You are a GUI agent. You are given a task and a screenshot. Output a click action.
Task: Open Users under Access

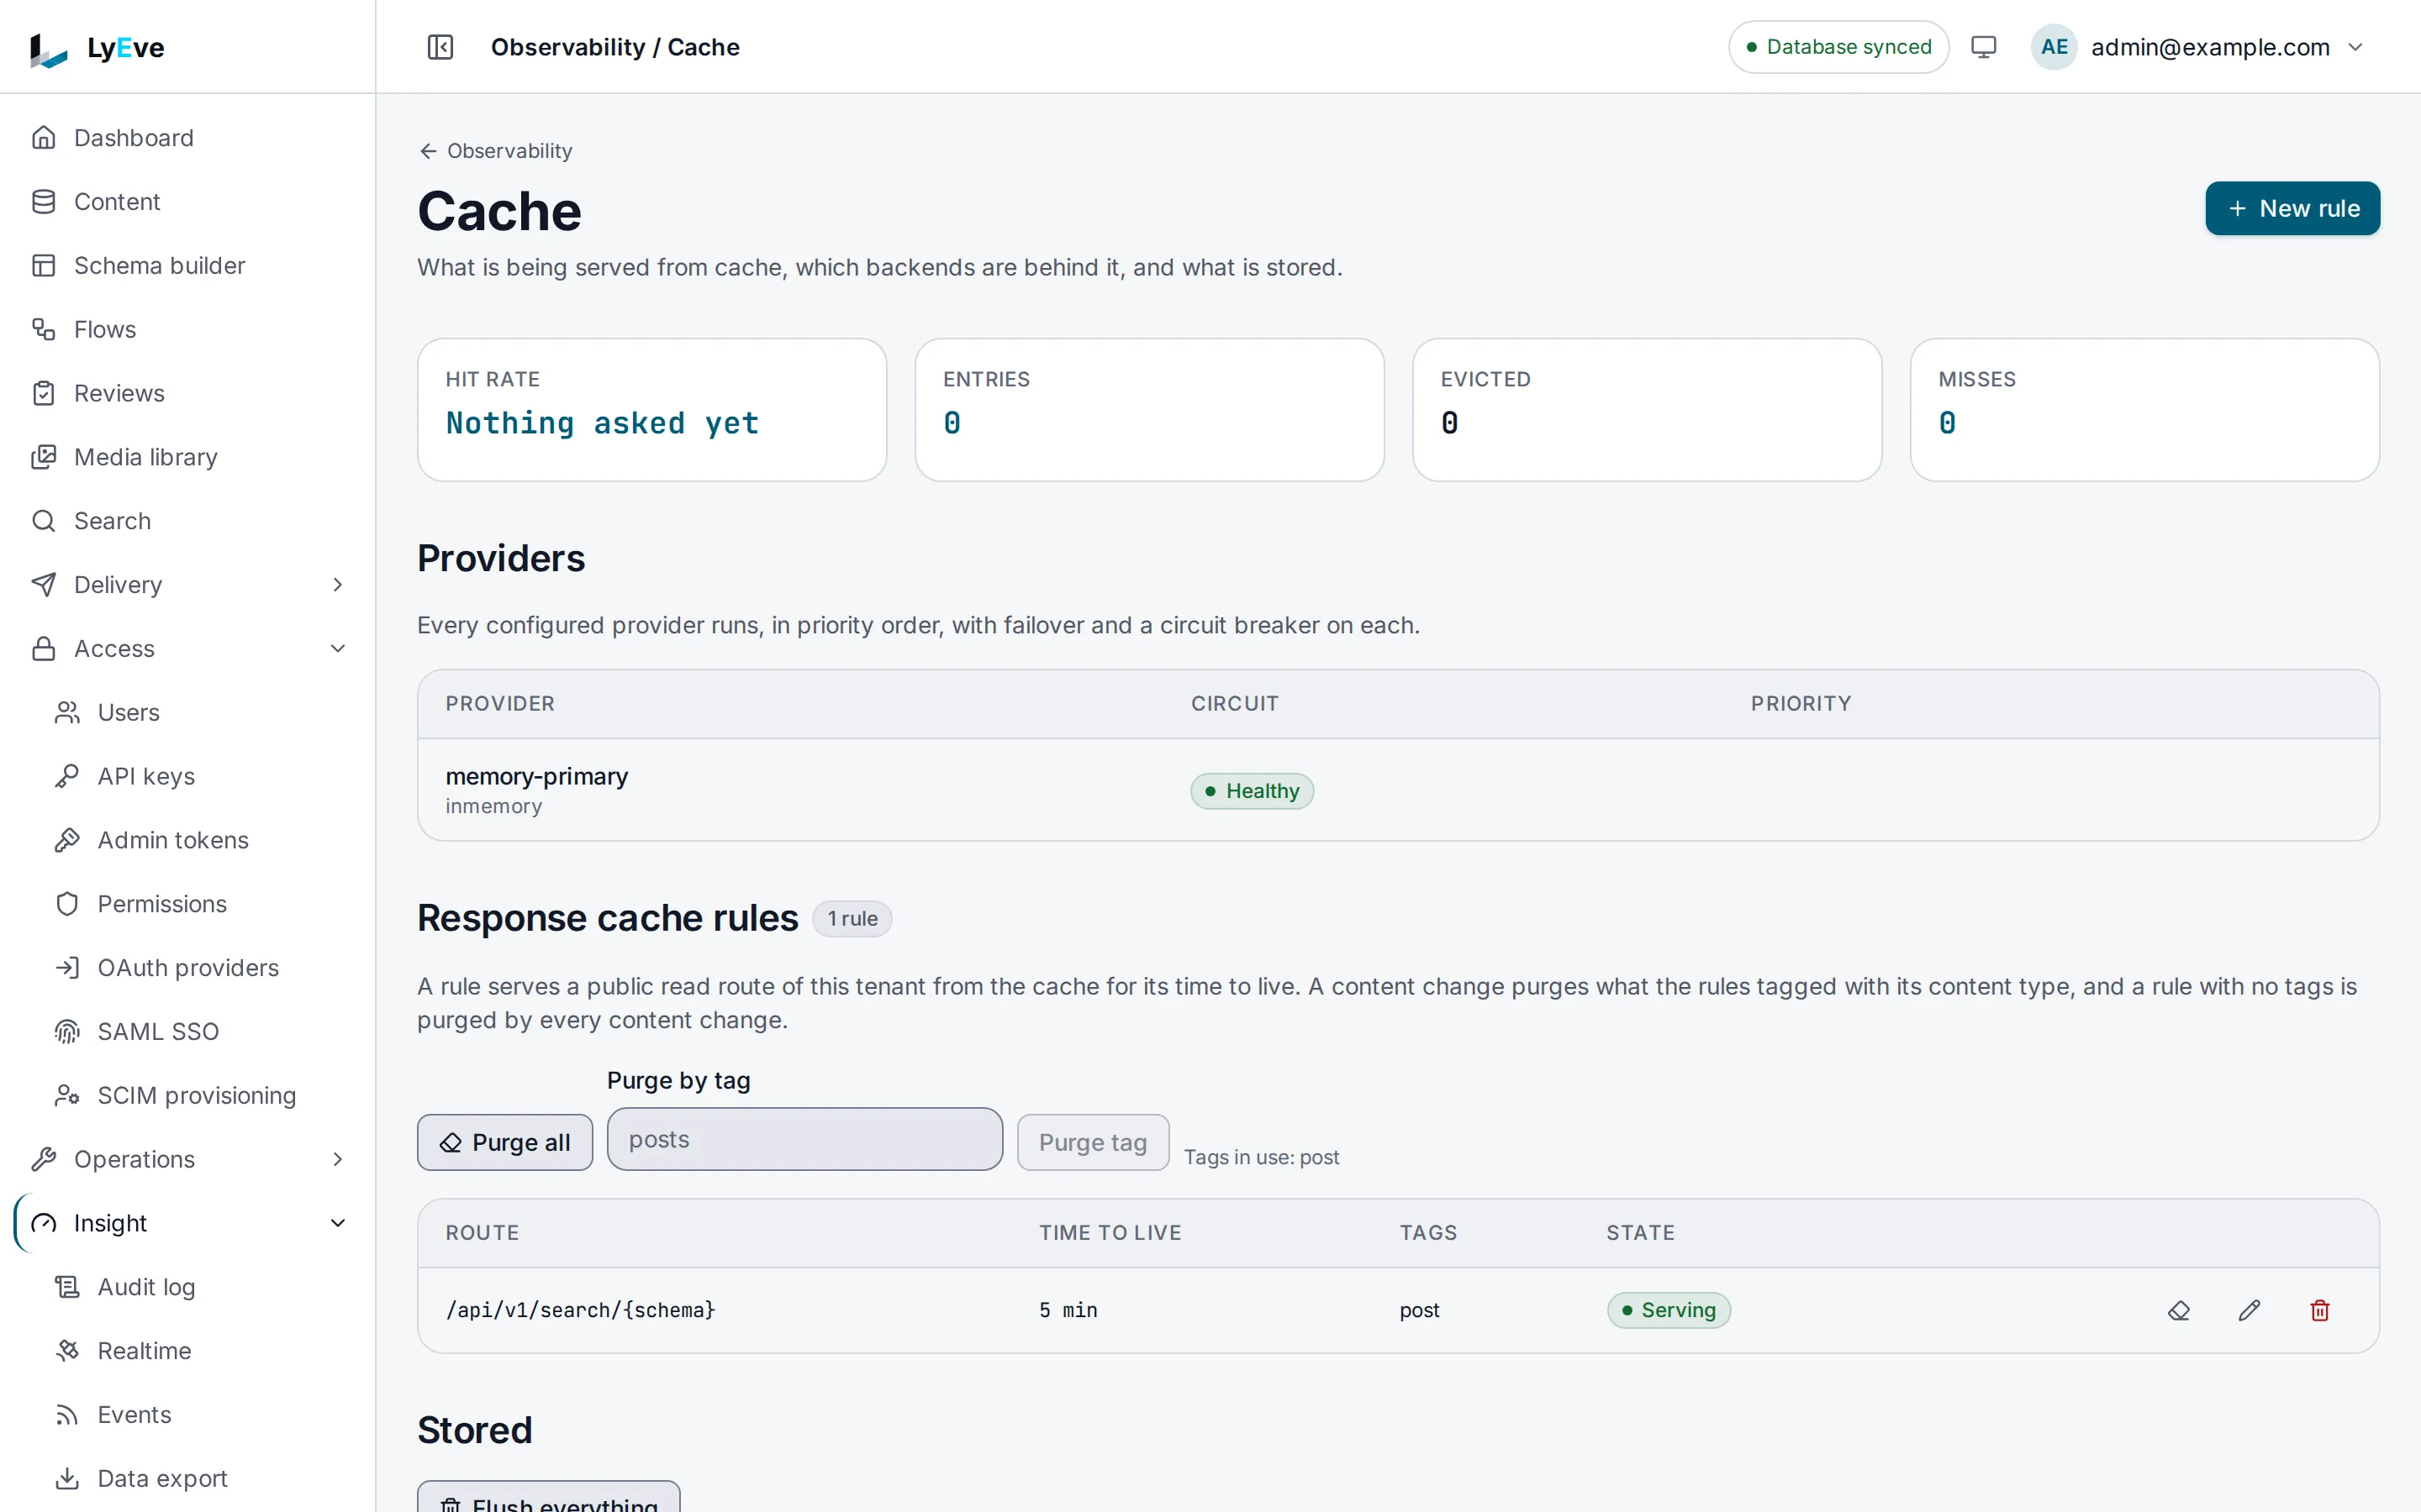[199, 712]
